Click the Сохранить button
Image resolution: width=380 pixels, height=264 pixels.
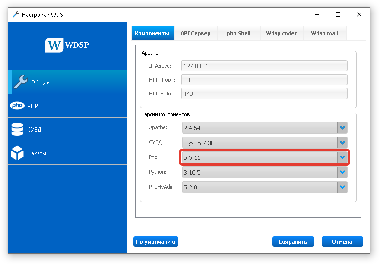click(293, 241)
